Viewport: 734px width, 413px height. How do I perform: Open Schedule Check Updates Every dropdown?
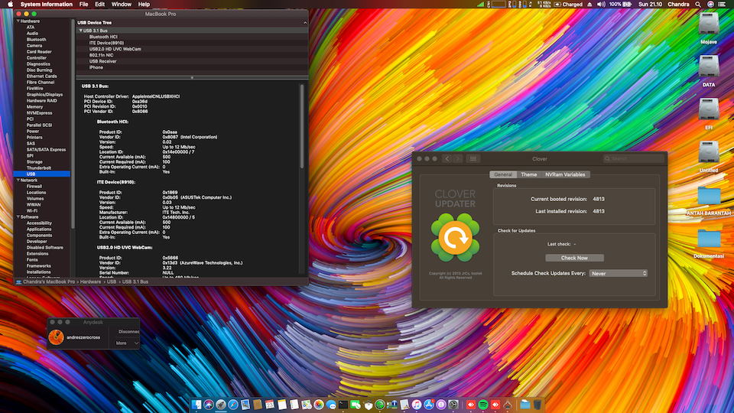point(619,274)
